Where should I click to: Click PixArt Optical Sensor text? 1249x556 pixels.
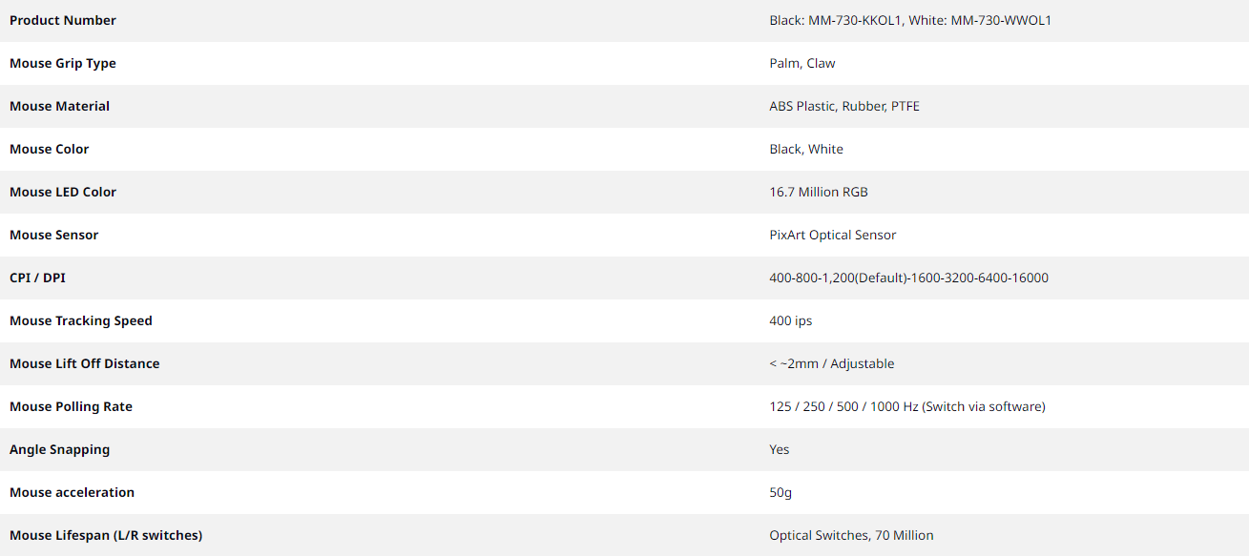coord(833,235)
